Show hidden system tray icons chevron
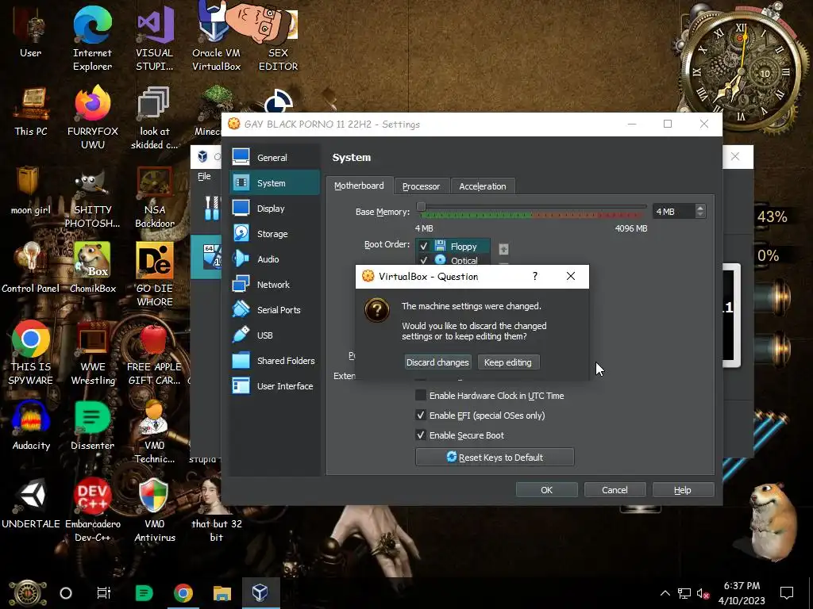 pyautogui.click(x=665, y=593)
